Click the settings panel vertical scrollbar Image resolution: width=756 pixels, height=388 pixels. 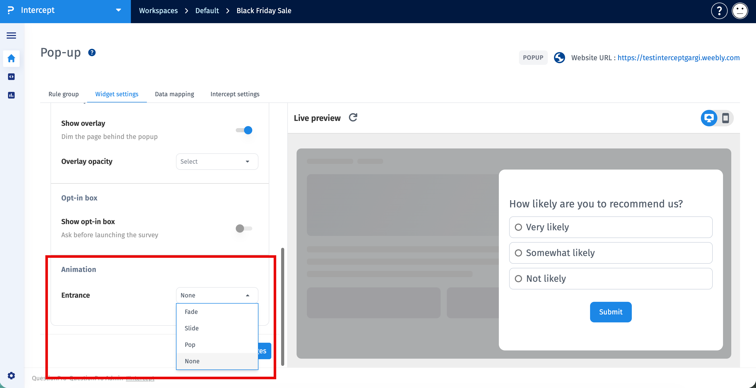pyautogui.click(x=282, y=306)
